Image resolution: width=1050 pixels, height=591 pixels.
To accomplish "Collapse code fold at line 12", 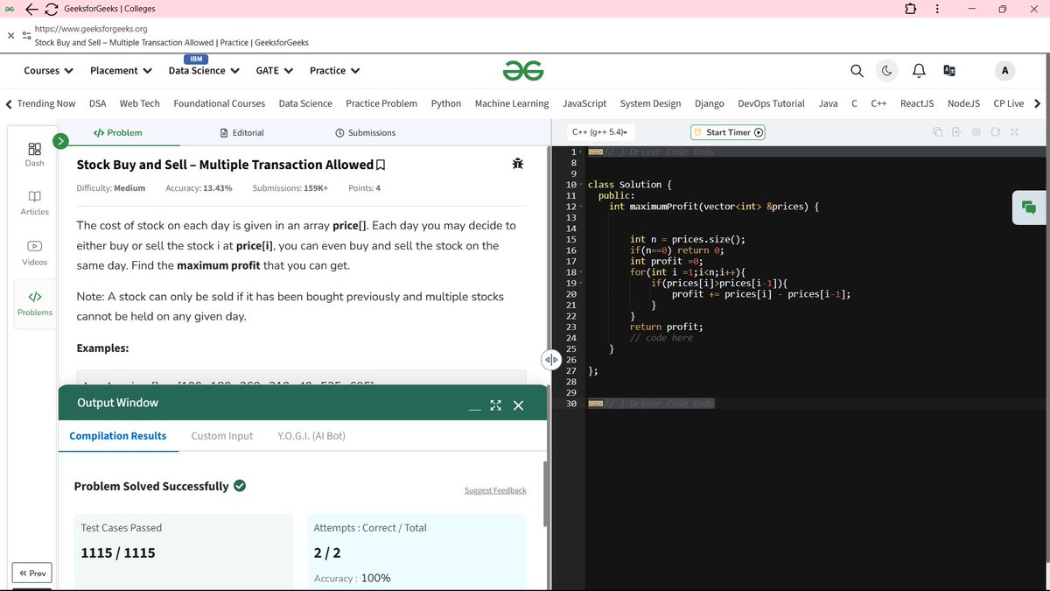I will pos(580,207).
